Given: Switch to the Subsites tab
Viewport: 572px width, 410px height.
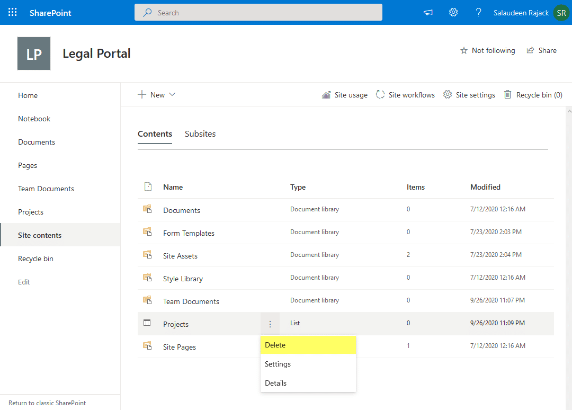Looking at the screenshot, I should click(x=200, y=134).
